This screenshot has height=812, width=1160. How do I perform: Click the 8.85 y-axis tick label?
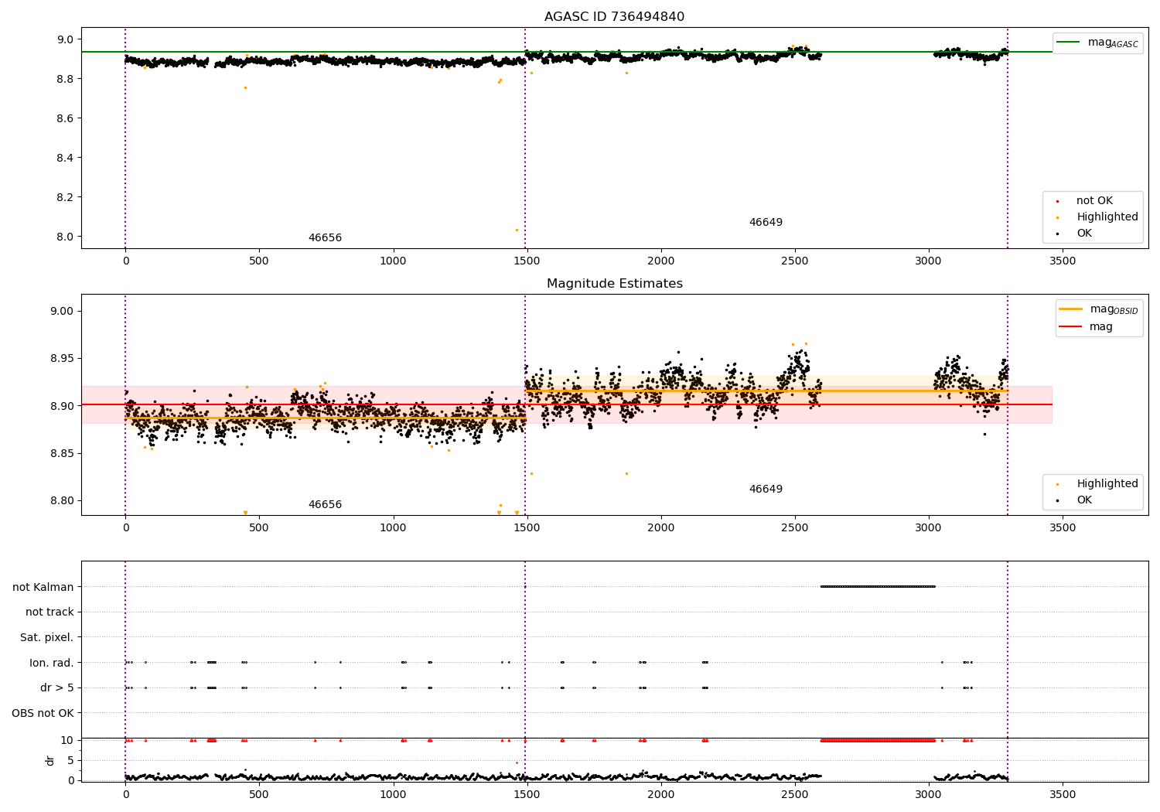click(x=63, y=454)
